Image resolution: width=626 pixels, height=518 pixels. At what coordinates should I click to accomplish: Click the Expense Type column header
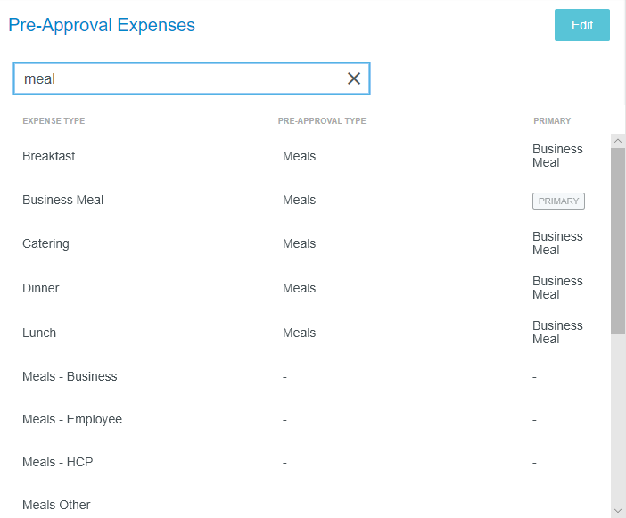54,121
